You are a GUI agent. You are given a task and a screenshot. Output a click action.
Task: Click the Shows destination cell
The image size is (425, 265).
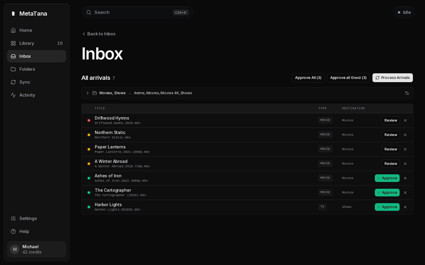(x=347, y=207)
